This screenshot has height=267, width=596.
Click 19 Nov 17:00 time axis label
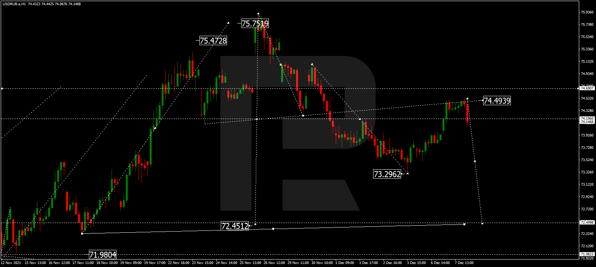pos(155,263)
